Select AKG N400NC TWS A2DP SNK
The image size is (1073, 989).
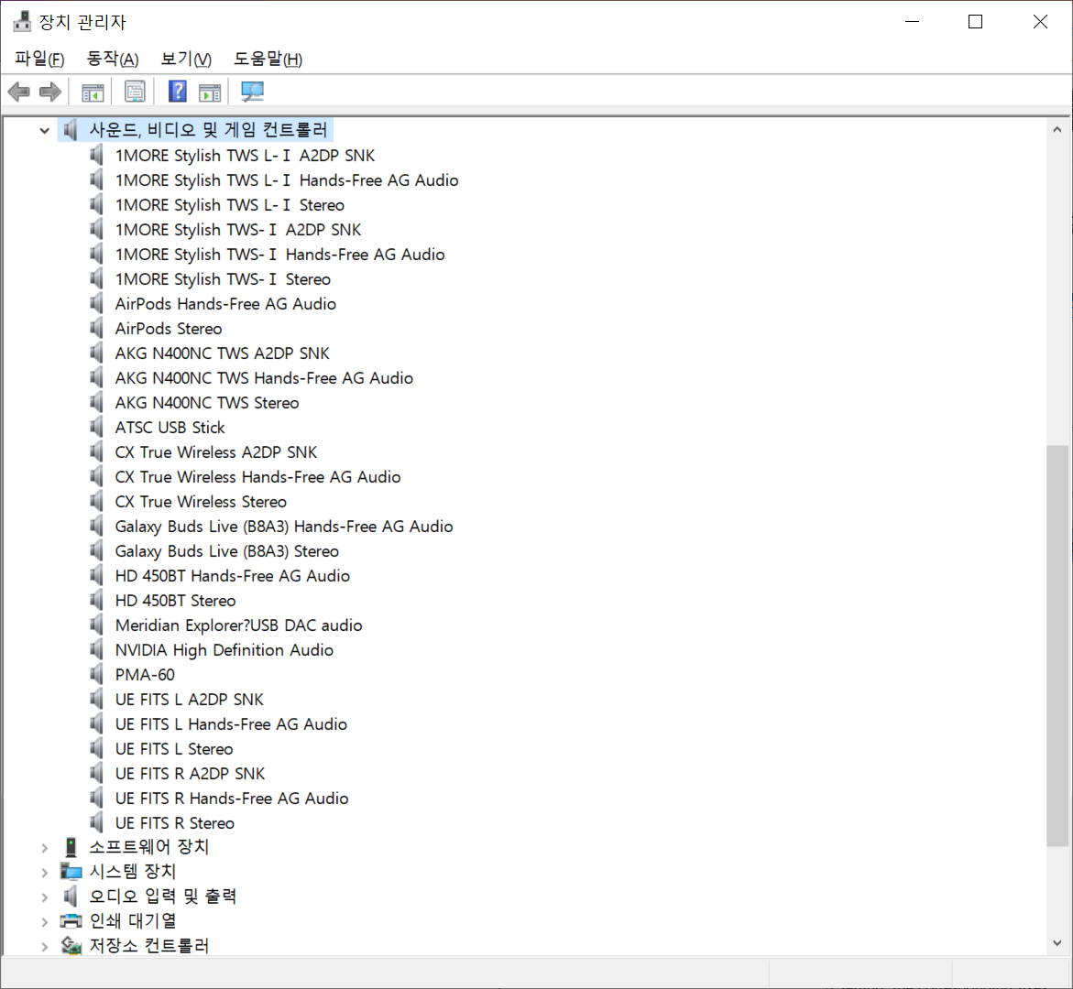(223, 353)
